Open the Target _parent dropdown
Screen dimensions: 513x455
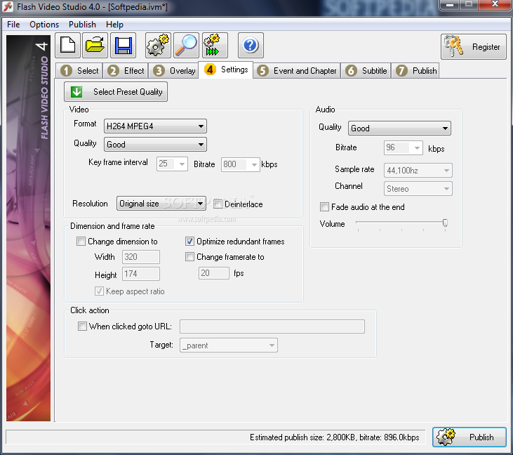229,345
